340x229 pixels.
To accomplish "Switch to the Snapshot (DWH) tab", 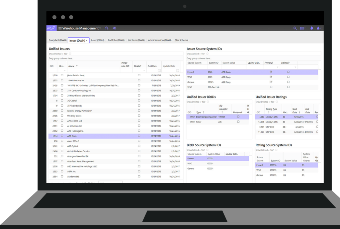I will [x=58, y=40].
